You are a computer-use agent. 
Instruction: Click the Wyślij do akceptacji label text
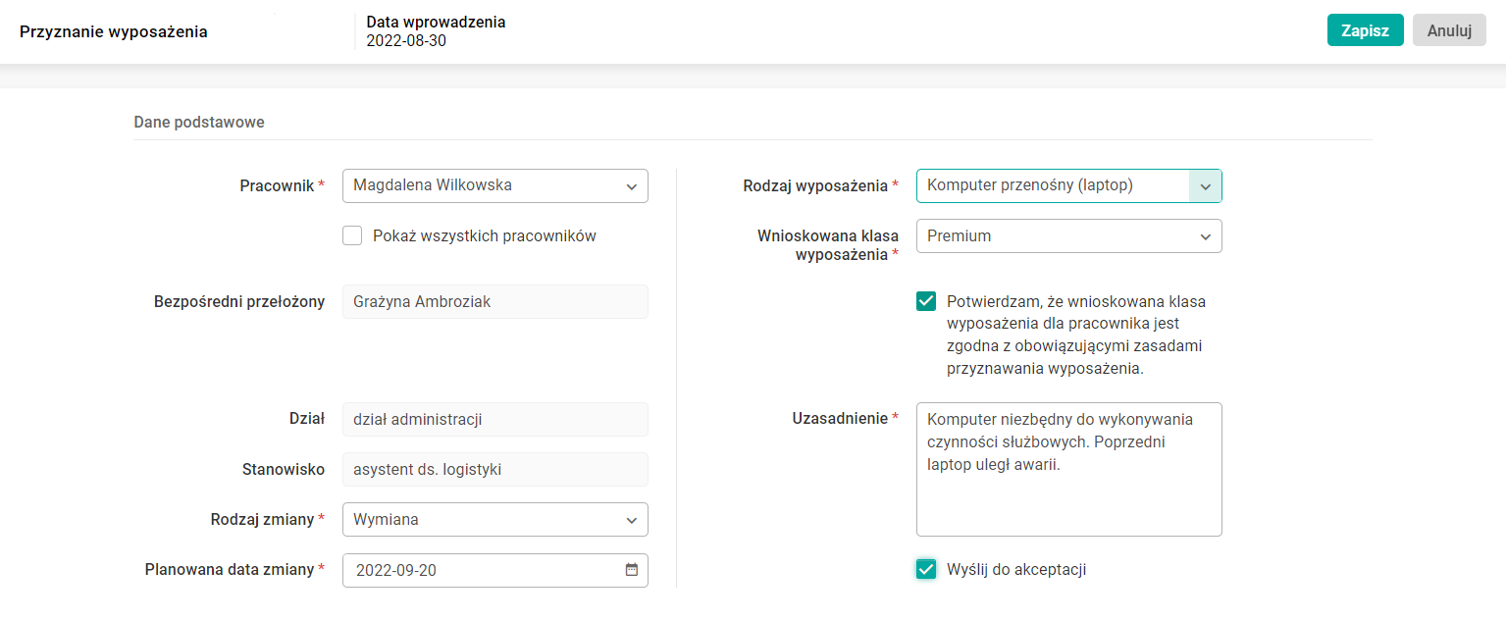pos(1016,569)
